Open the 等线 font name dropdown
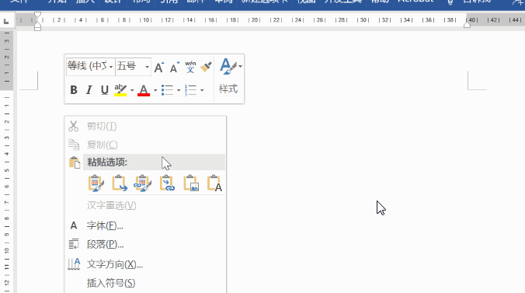Screen dimensions: 525x293 tap(111, 67)
